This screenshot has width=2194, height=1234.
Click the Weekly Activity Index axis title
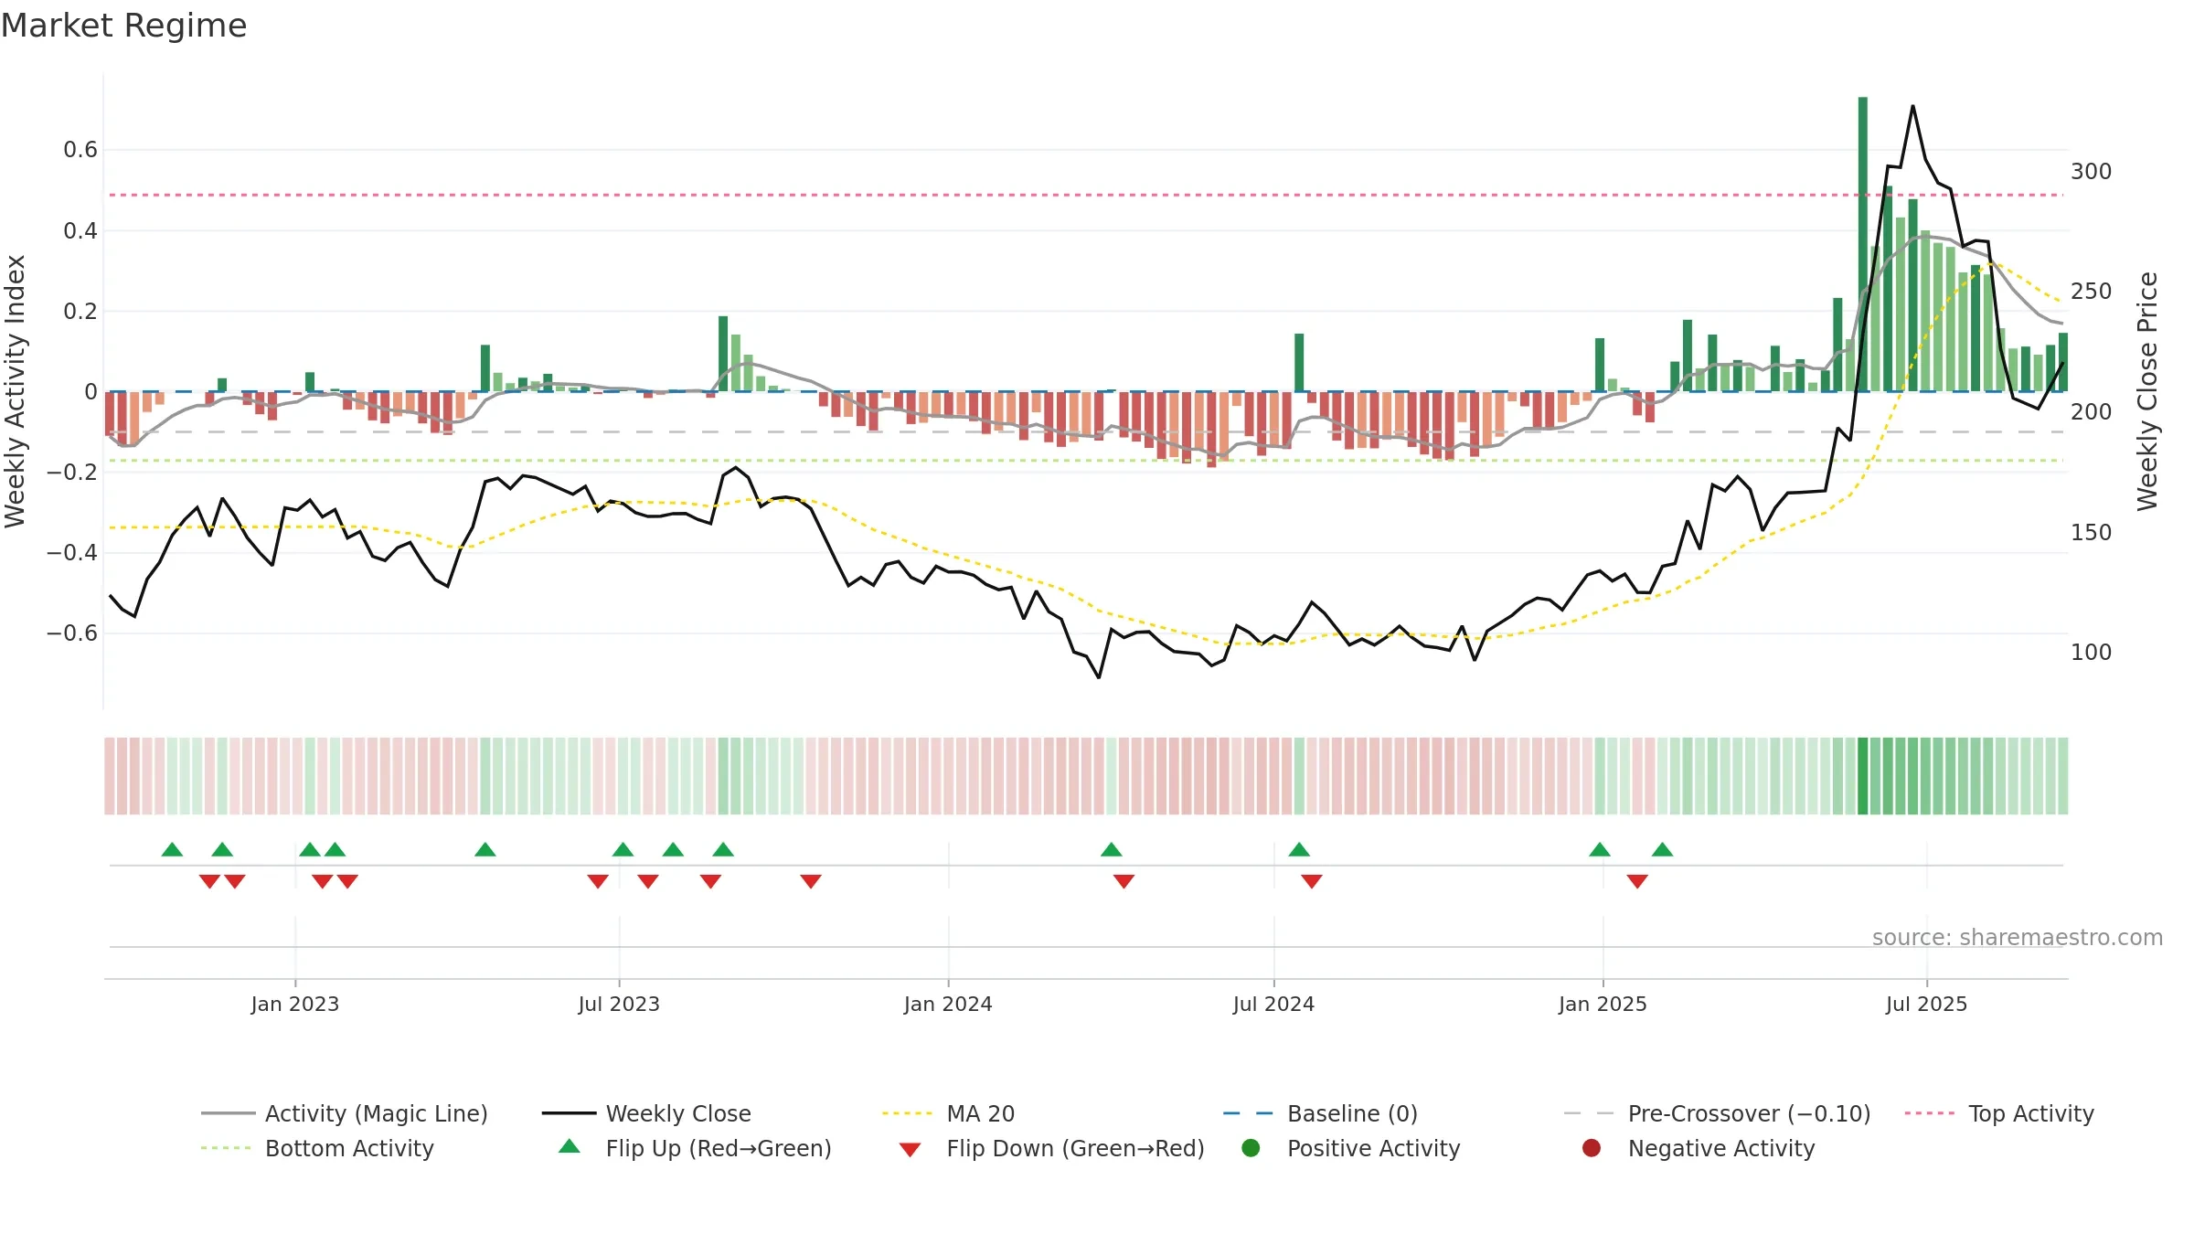(15, 391)
